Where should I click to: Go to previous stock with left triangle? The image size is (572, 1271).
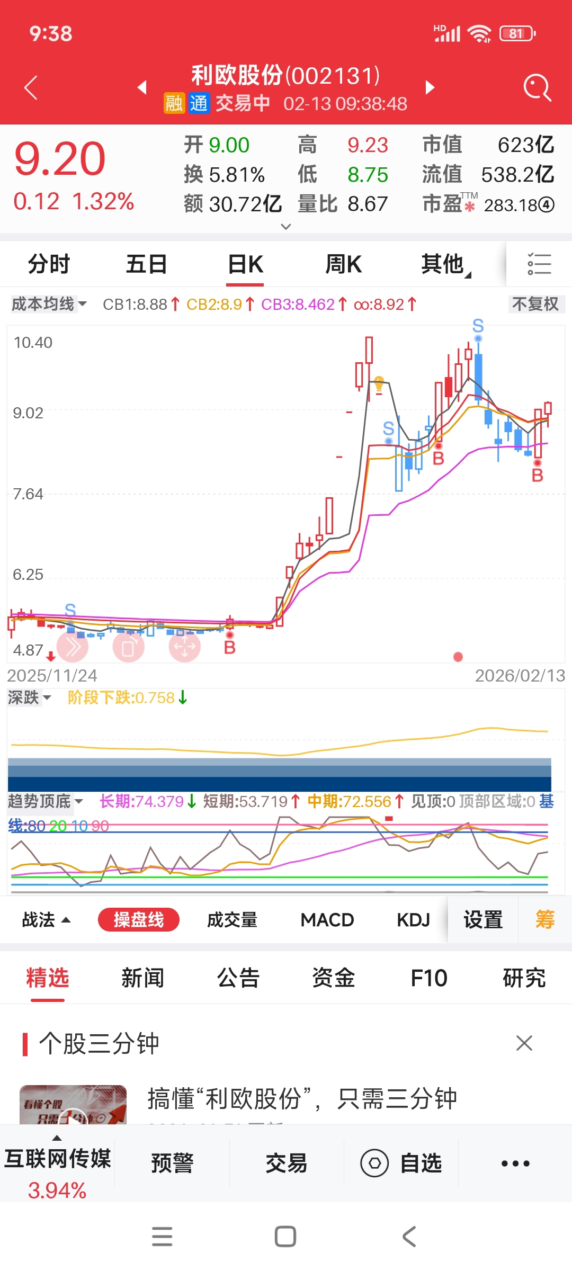pyautogui.click(x=142, y=87)
